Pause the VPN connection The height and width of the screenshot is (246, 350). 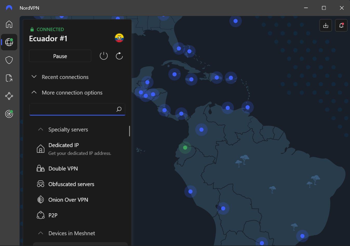tap(60, 56)
